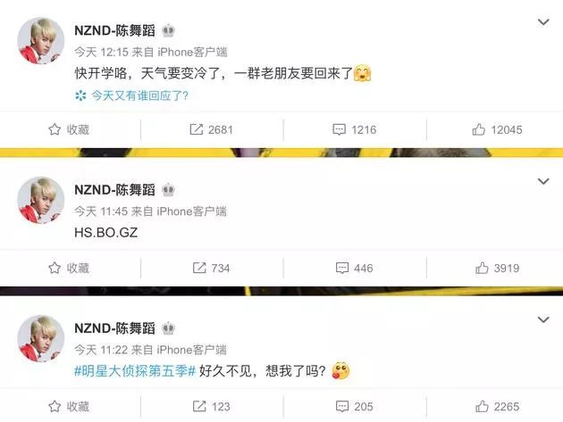Like the HS.BO.GZ post with 3919 likes
This screenshot has height=422, width=563.
coord(497,268)
